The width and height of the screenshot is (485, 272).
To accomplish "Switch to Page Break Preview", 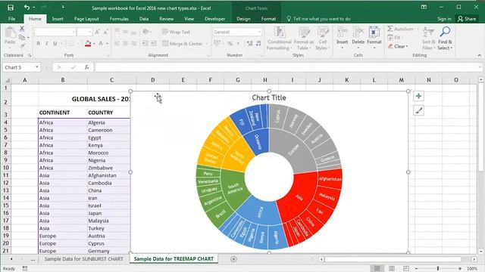I will tap(406, 269).
